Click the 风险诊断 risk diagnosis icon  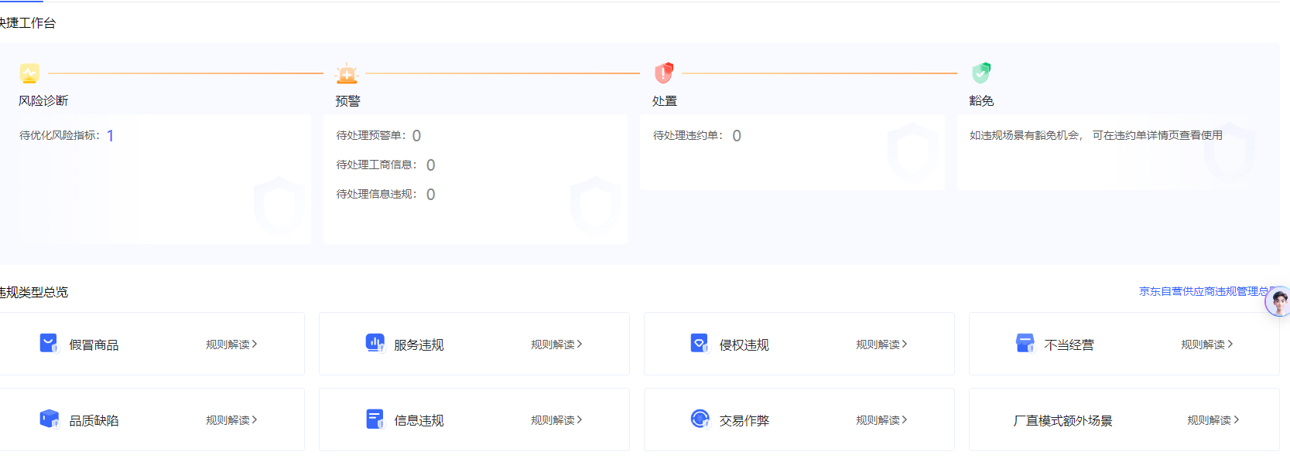pos(29,73)
